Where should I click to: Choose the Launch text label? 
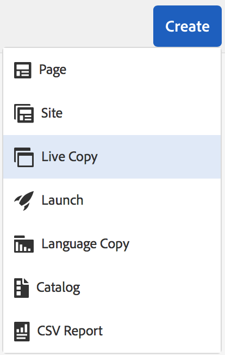(62, 200)
